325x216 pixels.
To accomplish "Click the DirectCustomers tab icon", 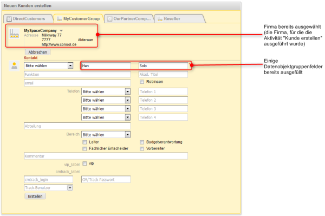I will [x=9, y=19].
